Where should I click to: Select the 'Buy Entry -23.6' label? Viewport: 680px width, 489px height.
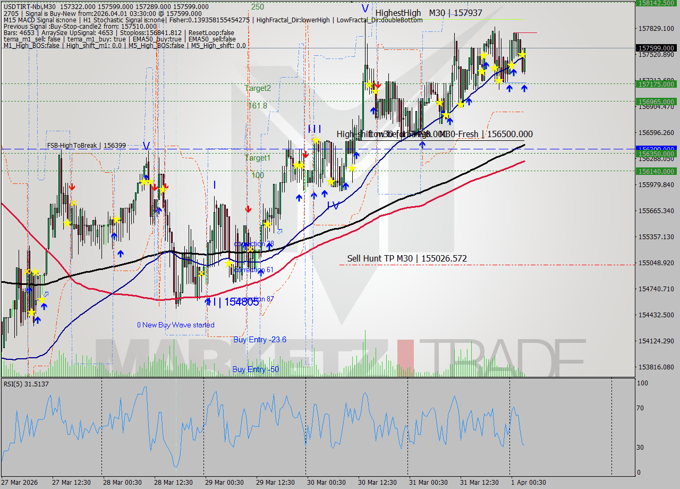(x=260, y=340)
